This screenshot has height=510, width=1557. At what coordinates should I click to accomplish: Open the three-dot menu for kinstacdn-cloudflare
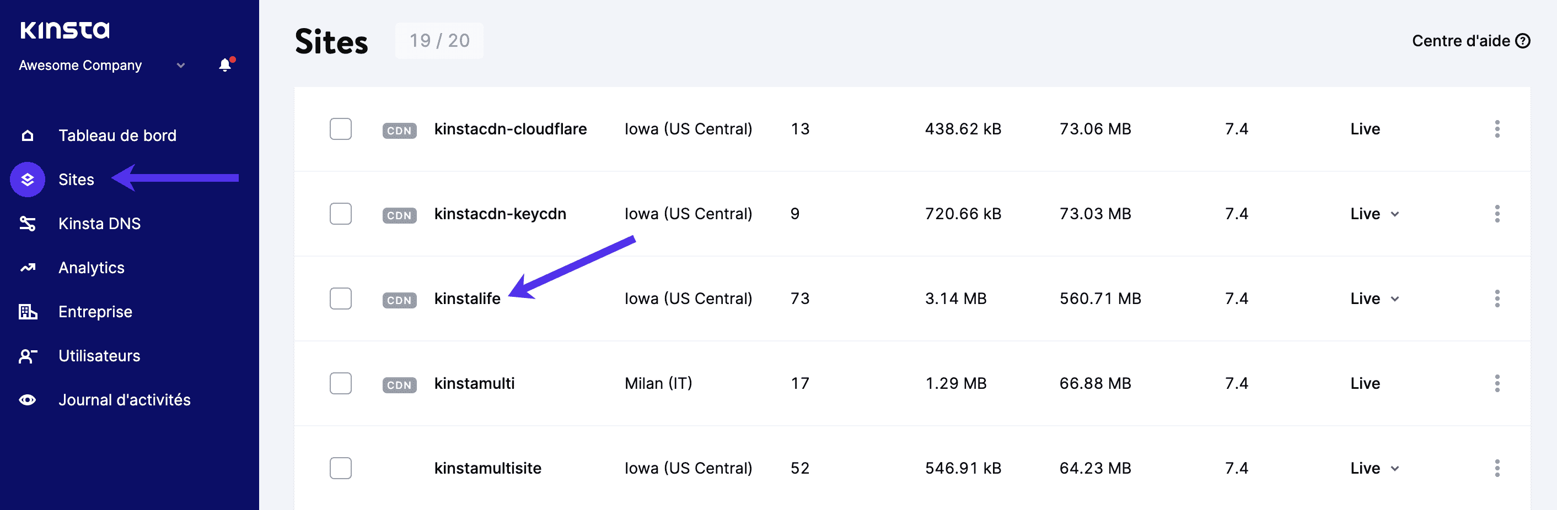(x=1497, y=128)
